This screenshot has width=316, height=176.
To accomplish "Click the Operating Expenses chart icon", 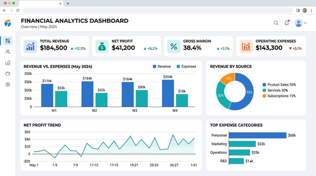I will pos(246,46).
